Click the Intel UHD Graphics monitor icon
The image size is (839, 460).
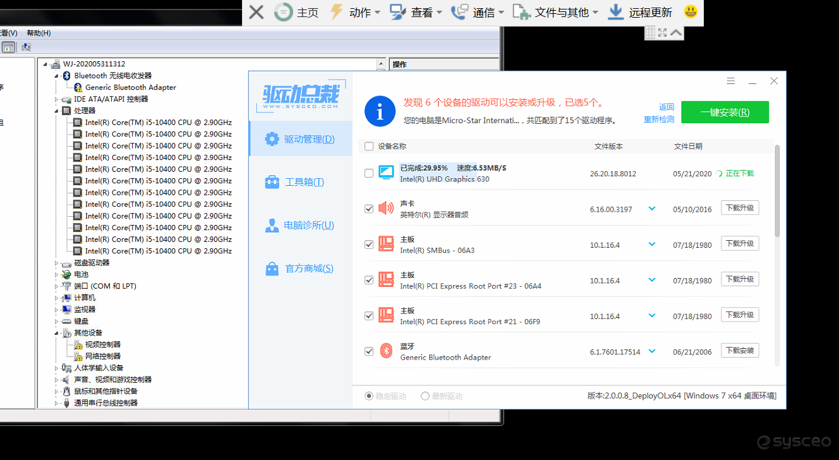[x=386, y=172]
